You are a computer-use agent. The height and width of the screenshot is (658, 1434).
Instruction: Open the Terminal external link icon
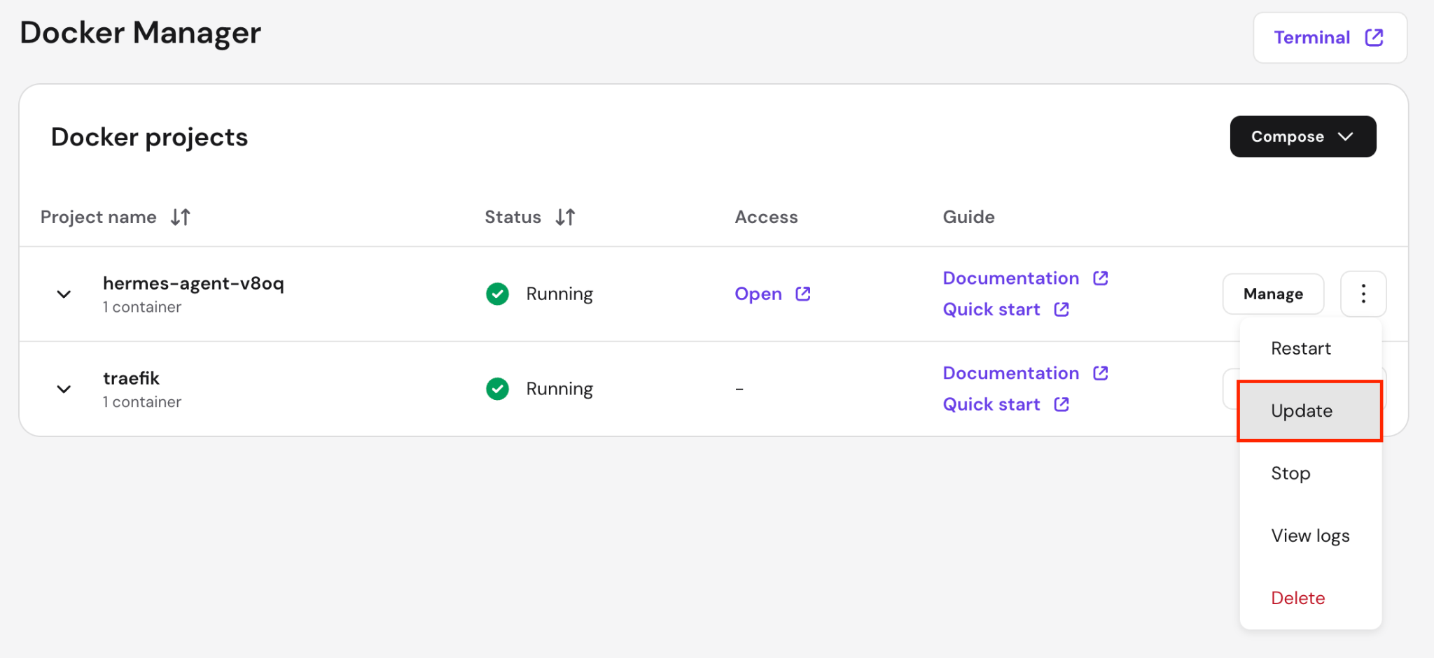click(x=1374, y=38)
